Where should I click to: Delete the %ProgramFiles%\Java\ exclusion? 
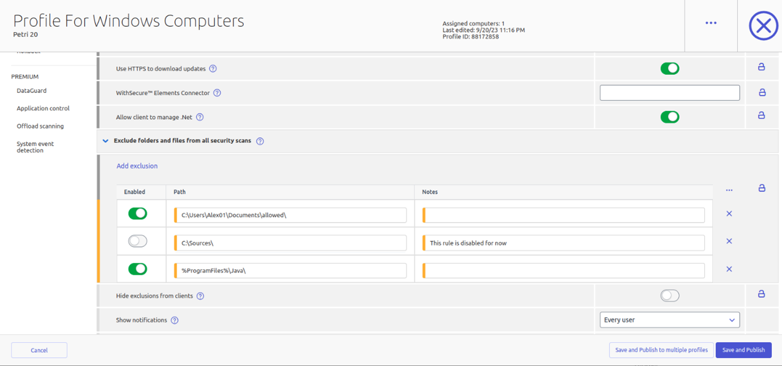coord(729,269)
